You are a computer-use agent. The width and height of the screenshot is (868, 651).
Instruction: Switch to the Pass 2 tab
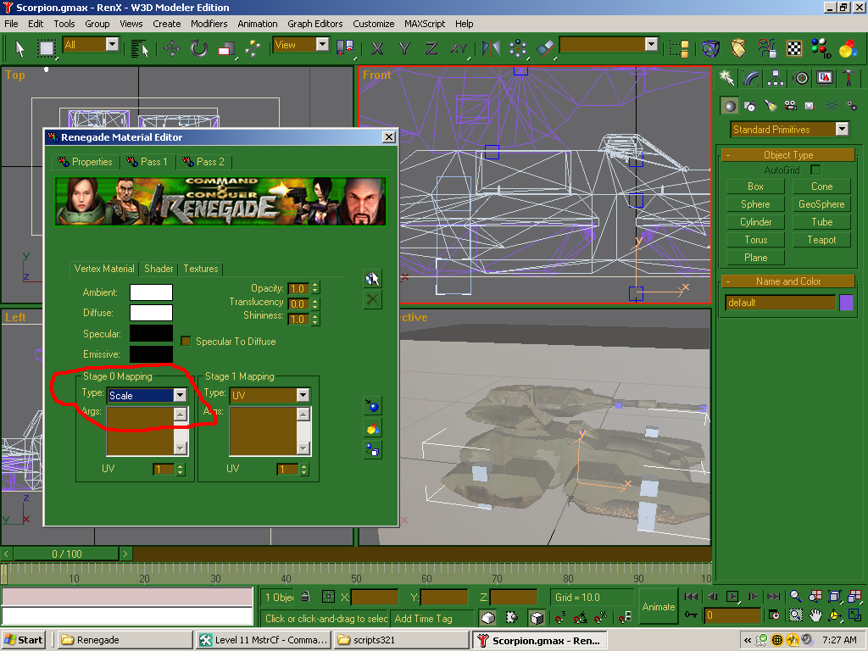(x=203, y=161)
